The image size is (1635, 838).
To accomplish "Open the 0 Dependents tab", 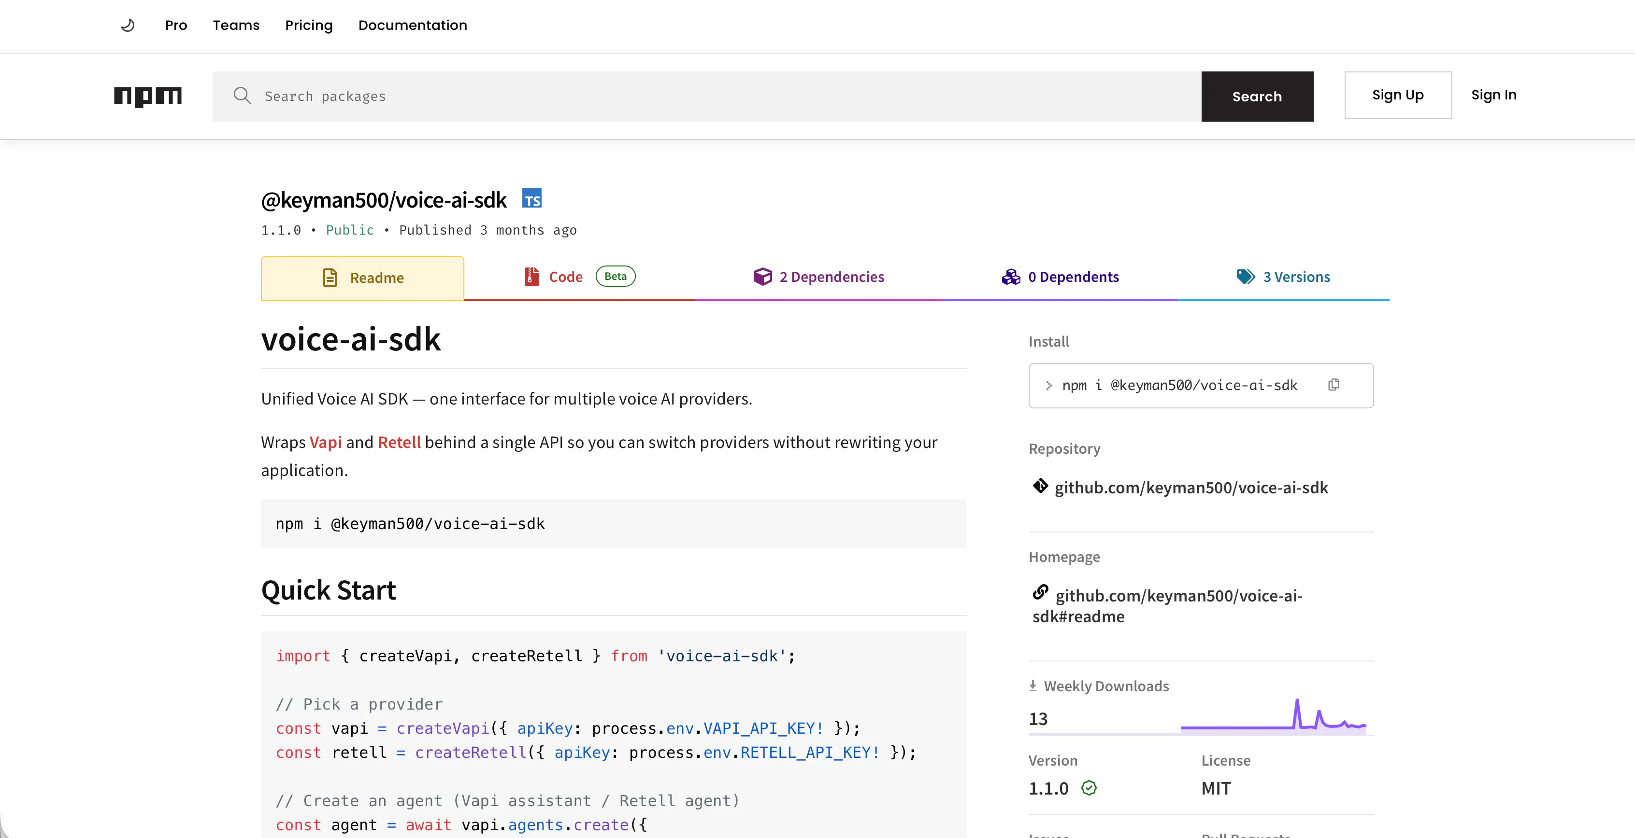I will (x=1061, y=277).
